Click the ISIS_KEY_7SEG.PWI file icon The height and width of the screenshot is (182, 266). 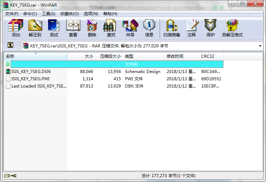click(8, 79)
